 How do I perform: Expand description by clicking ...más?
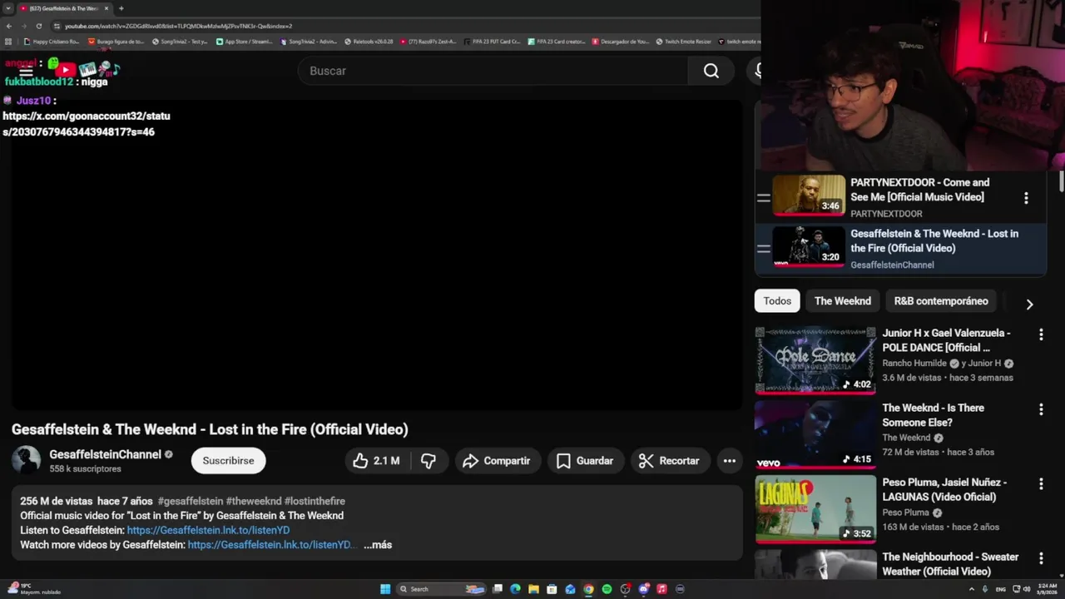tap(378, 545)
